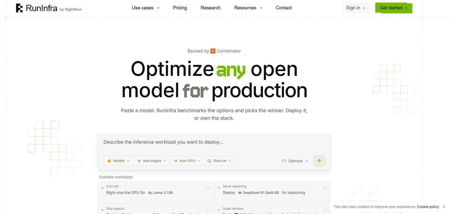The height and width of the screenshot is (214, 449).
Task: Select the Cut cost example workload
Action: point(156,193)
